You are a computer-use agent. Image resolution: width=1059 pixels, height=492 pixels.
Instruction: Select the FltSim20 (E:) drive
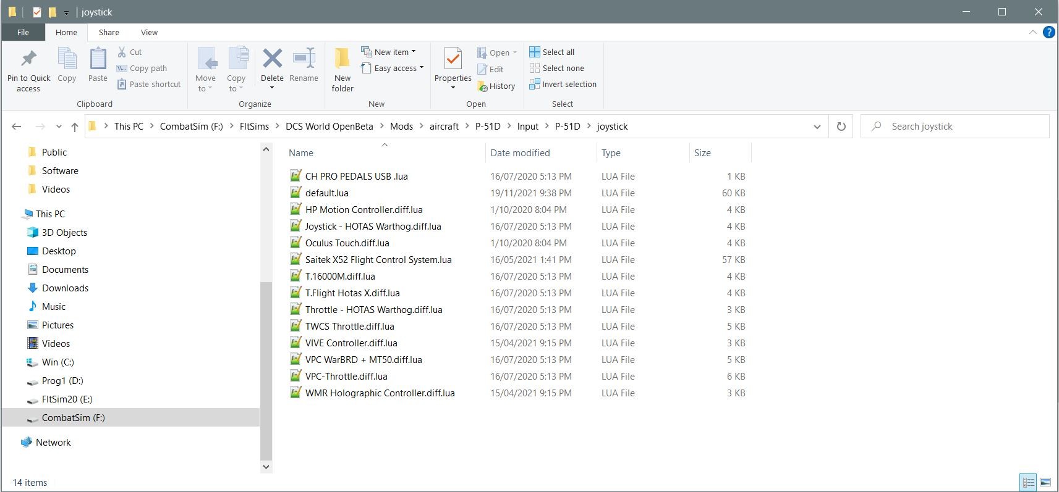[67, 399]
